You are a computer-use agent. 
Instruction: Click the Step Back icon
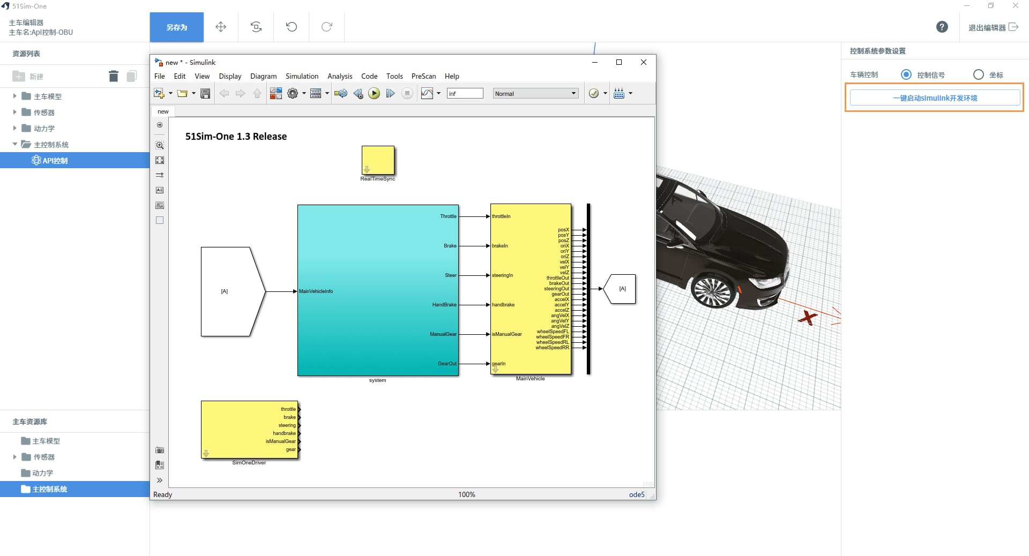(358, 93)
